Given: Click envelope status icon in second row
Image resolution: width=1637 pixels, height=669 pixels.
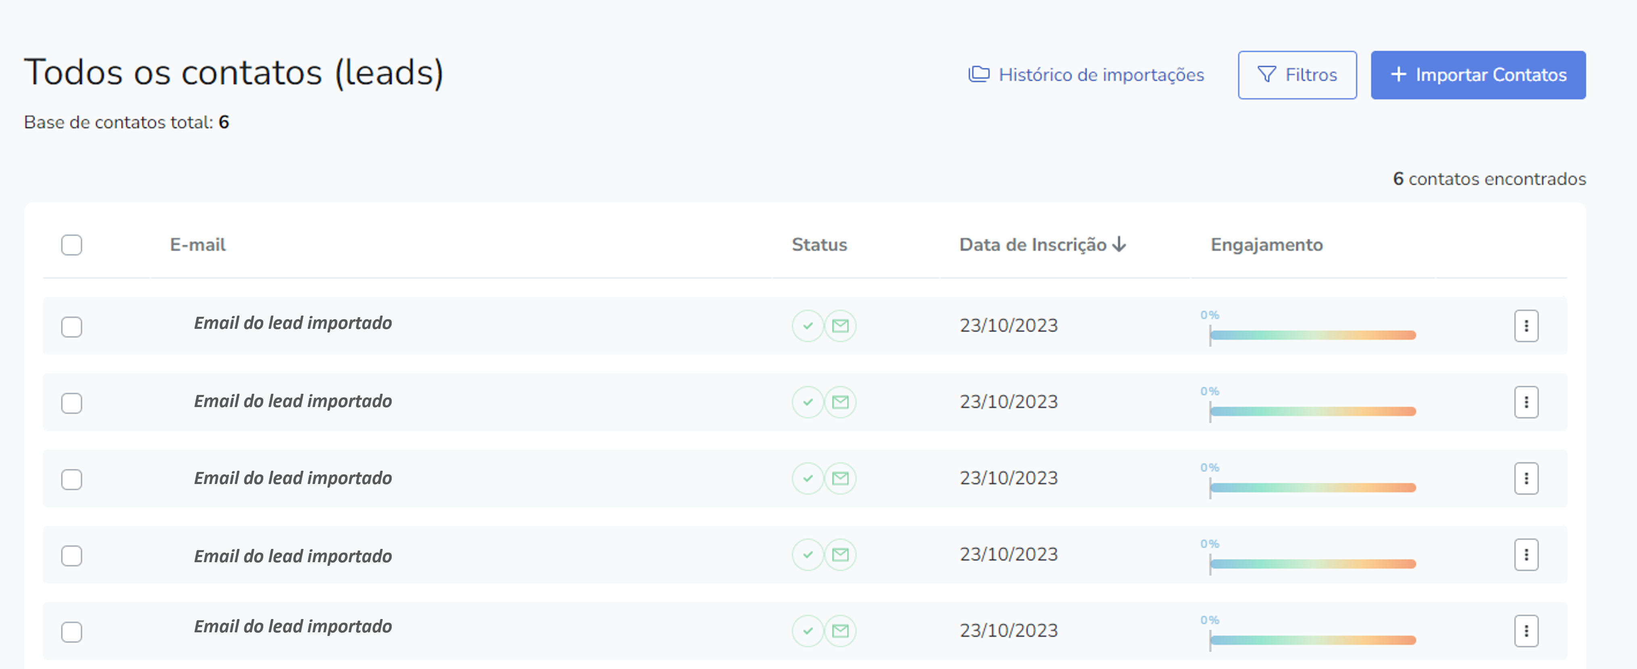Looking at the screenshot, I should tap(840, 402).
